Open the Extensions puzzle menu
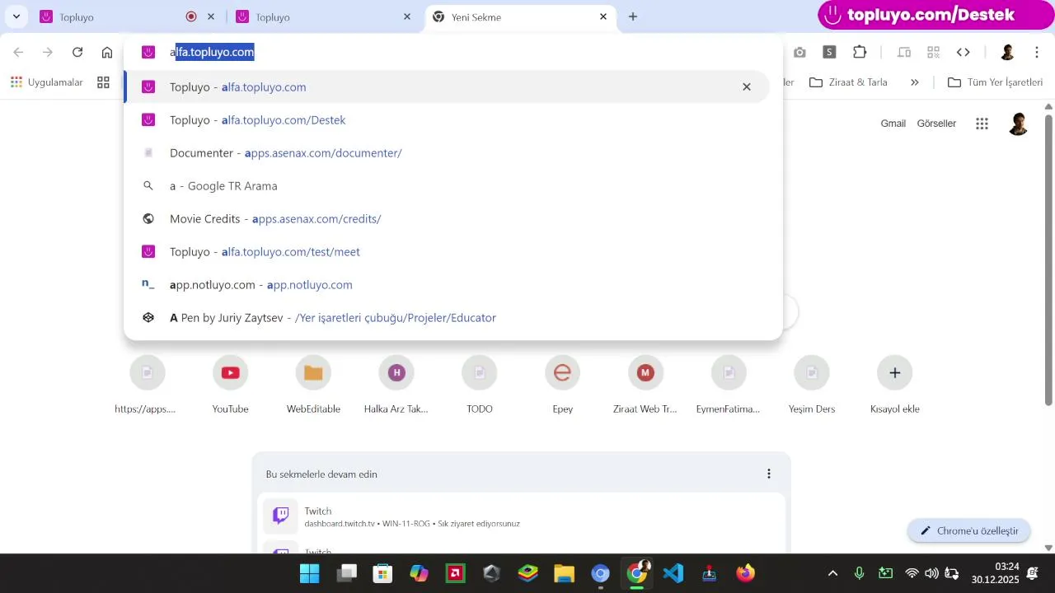 pos(860,52)
